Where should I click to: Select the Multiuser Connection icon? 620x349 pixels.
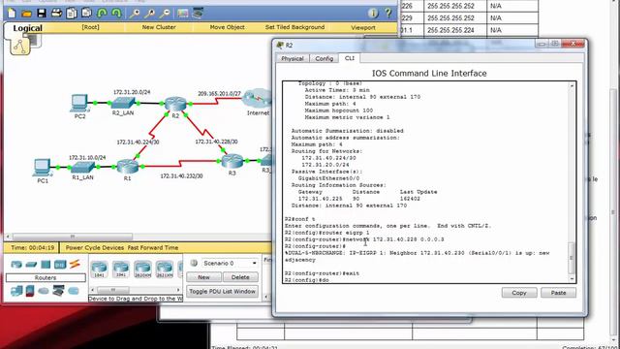pos(74,291)
